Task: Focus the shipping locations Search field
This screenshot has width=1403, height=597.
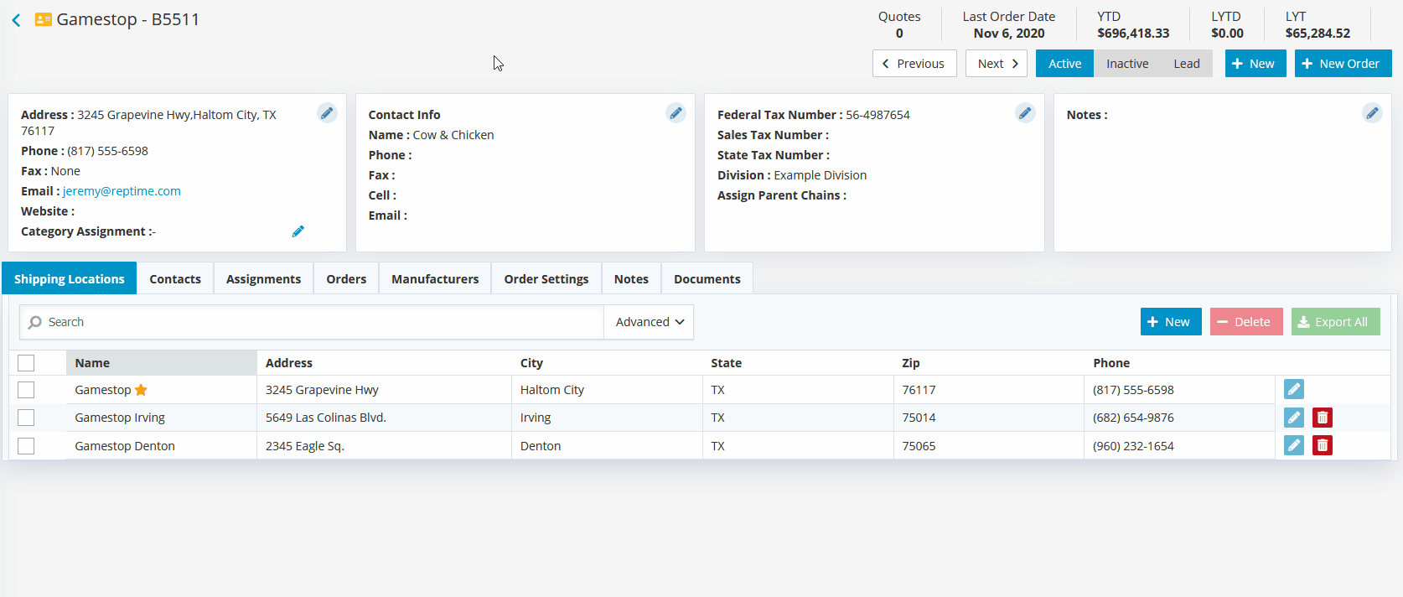Action: [312, 322]
